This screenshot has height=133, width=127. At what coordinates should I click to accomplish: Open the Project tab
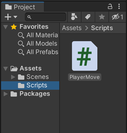[x=22, y=7]
